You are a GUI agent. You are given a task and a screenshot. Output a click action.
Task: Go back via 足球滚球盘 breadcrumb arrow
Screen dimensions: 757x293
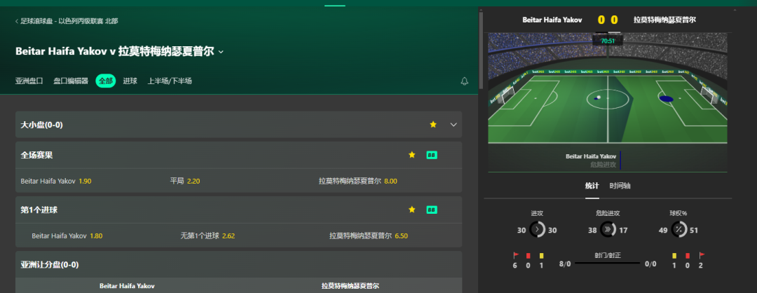pos(17,21)
